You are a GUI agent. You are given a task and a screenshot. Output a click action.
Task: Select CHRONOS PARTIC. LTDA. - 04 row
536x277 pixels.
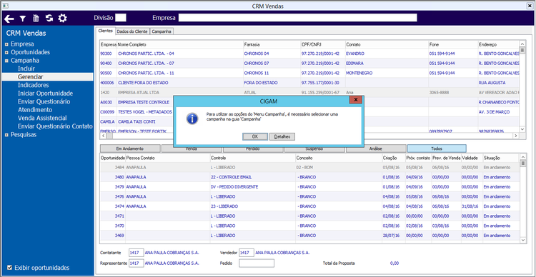coord(309,54)
